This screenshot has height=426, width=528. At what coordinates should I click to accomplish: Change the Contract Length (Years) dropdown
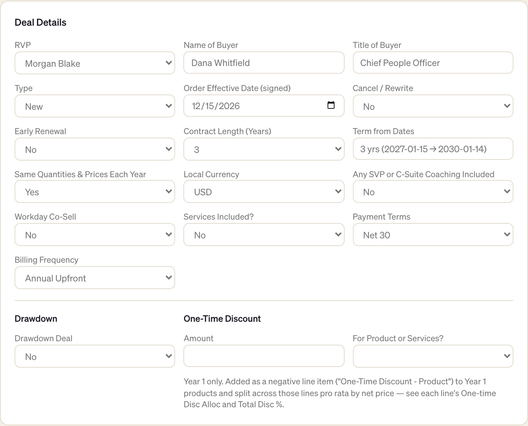coord(264,149)
